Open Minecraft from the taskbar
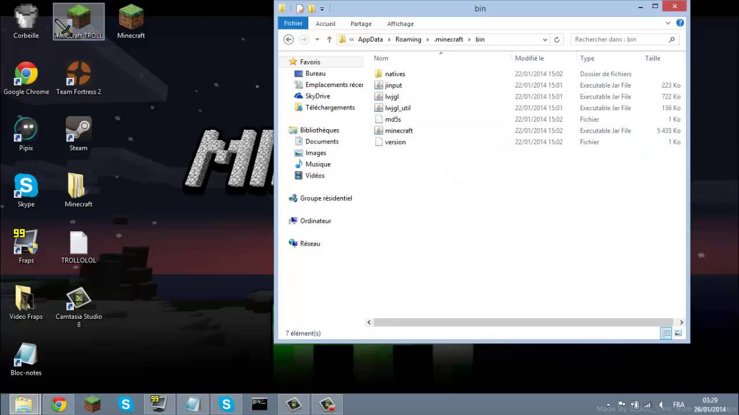Screen dimensions: 739x415 point(92,405)
